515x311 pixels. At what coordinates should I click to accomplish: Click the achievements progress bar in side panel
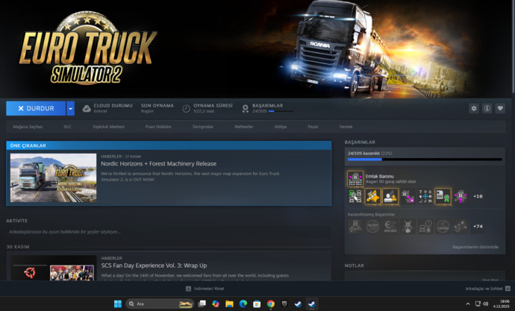pyautogui.click(x=425, y=160)
